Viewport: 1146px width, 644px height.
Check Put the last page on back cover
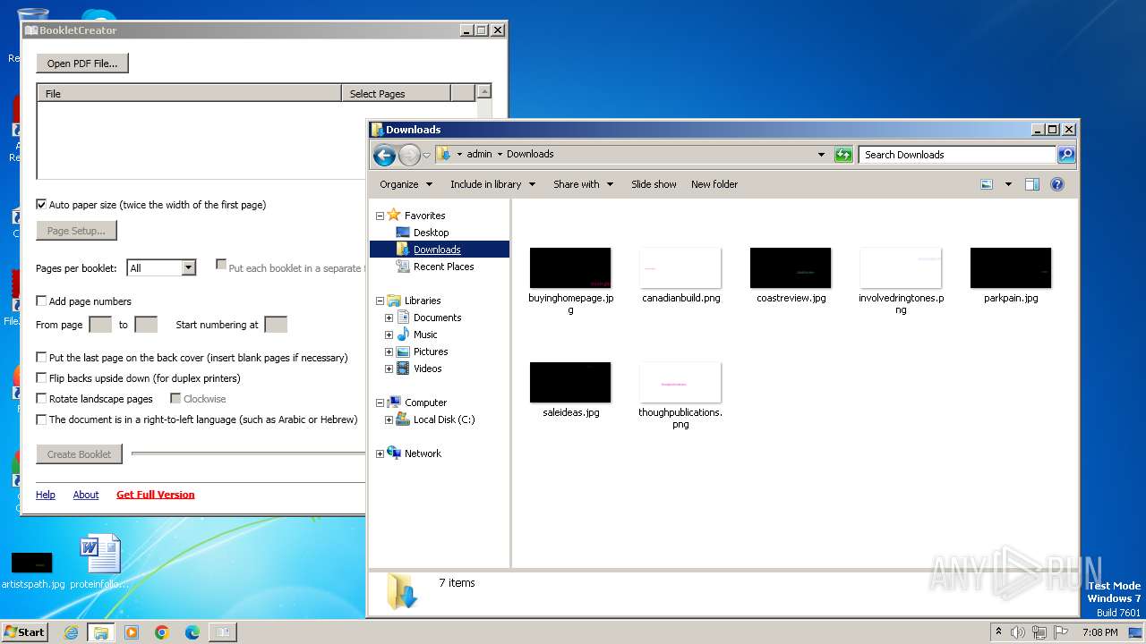[x=41, y=358]
